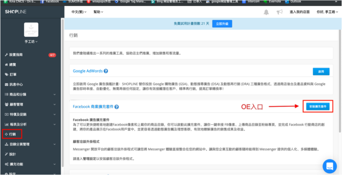Screen dimensions: 342x175
Task: Click the megaphone announcements icon
Action: pos(280,12)
